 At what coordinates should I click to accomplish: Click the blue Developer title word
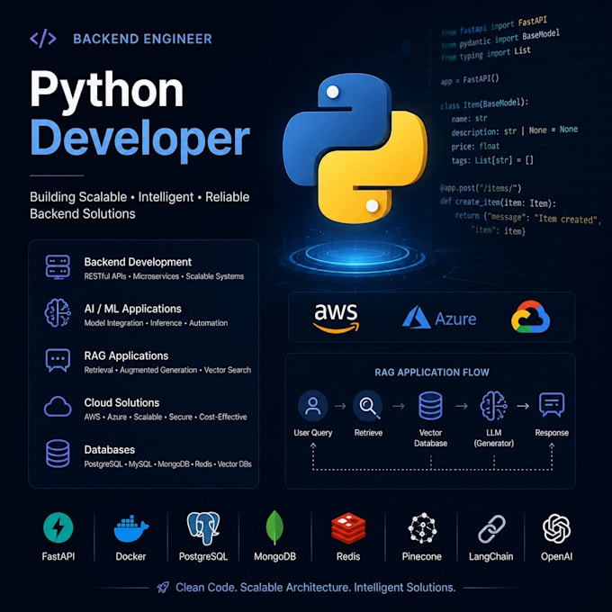[139, 139]
